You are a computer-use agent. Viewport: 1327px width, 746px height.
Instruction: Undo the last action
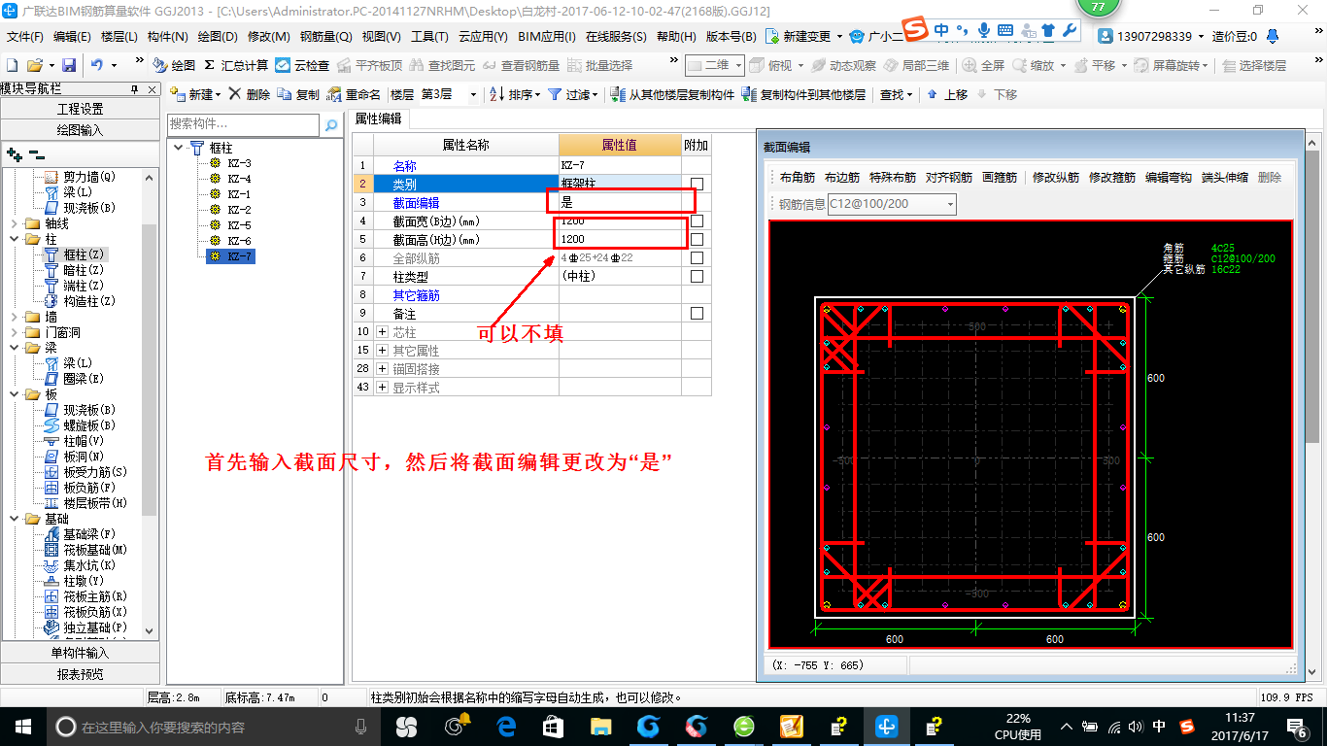(x=97, y=65)
